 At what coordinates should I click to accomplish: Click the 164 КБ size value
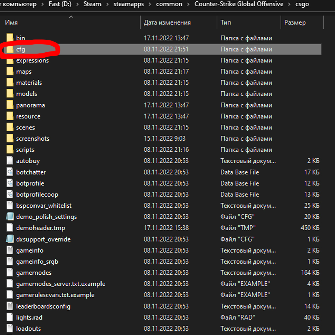[310, 272]
